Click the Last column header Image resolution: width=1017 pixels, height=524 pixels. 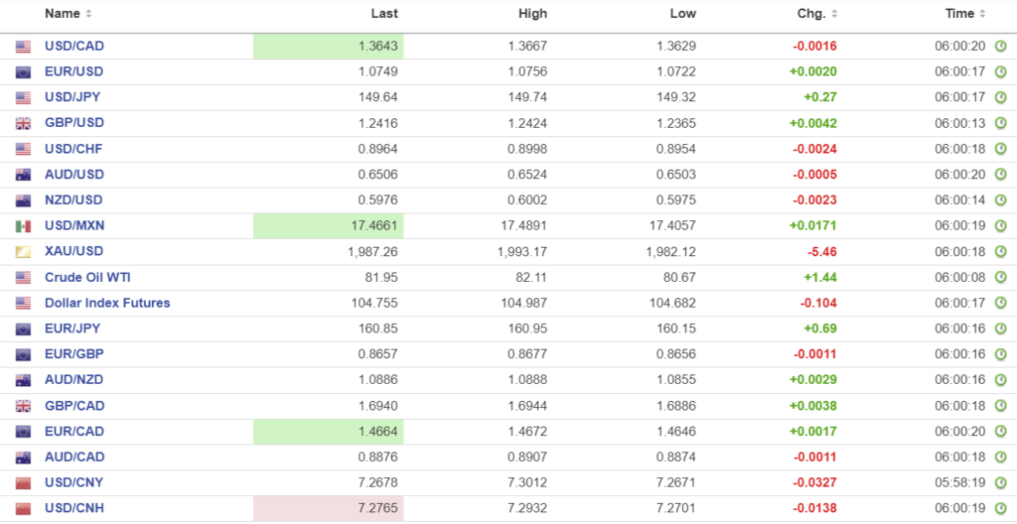click(384, 14)
